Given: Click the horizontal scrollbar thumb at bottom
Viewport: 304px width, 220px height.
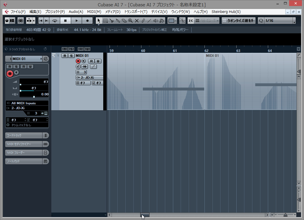Looking at the screenshot, I should (145, 215).
